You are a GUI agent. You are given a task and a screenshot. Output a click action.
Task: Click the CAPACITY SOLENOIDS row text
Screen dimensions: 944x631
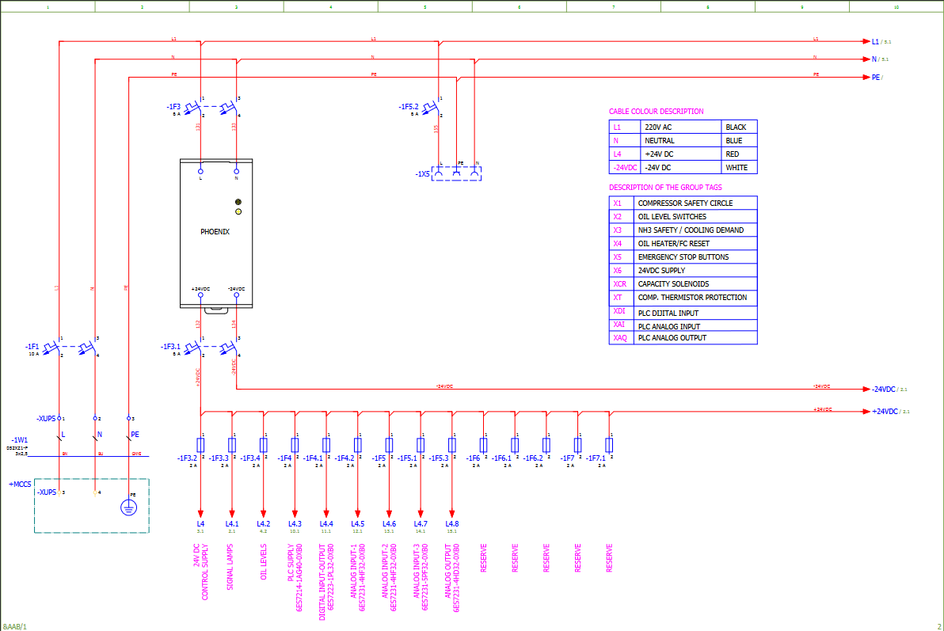pyautogui.click(x=674, y=284)
